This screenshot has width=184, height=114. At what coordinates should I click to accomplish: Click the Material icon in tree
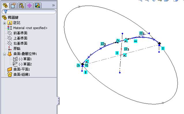[x=10, y=28]
